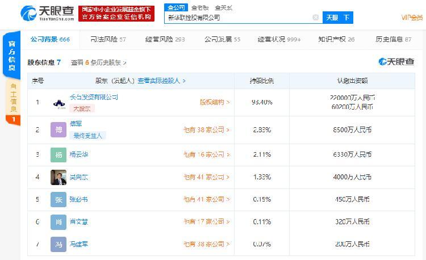Viewport: 426px width, 260px height.
Task: Click the 最终受益人 tag
Action: point(87,136)
